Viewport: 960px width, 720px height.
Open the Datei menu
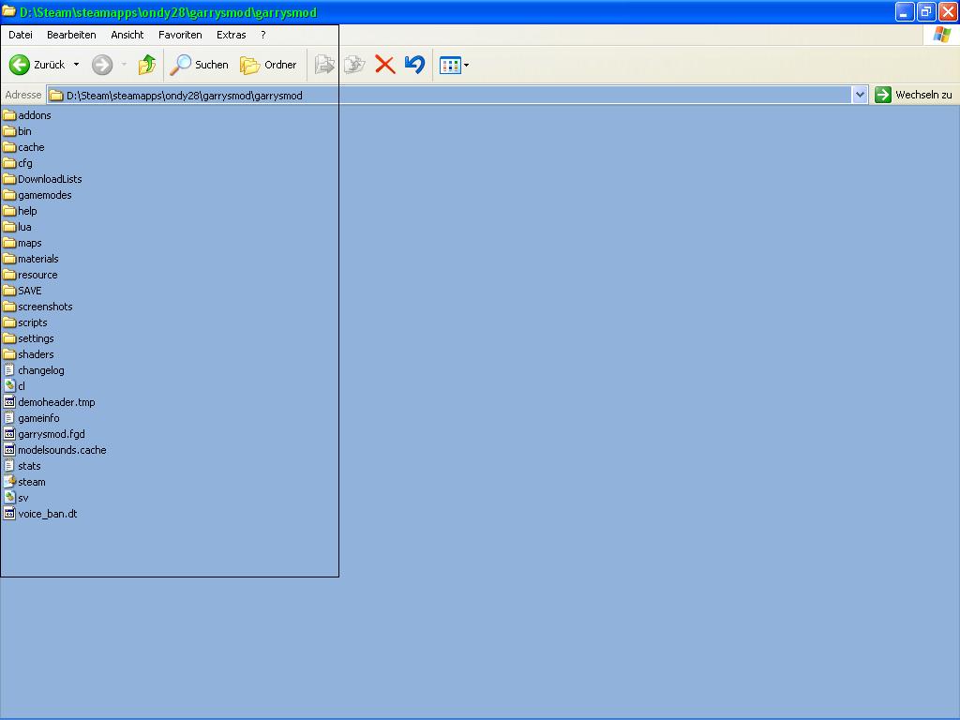point(21,35)
